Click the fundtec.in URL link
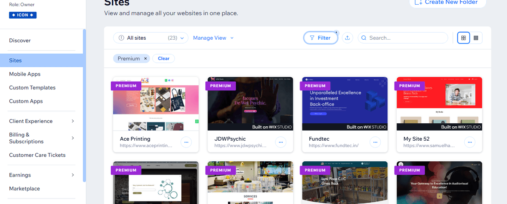 click(x=334, y=145)
